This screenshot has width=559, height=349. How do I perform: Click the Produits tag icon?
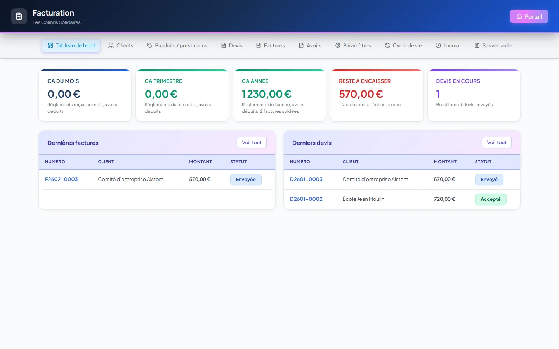click(x=149, y=45)
